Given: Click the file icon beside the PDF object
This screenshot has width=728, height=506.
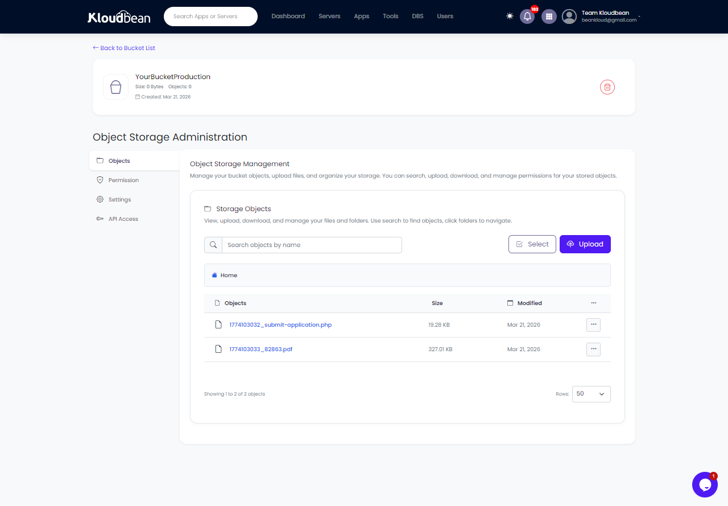Looking at the screenshot, I should pyautogui.click(x=218, y=349).
